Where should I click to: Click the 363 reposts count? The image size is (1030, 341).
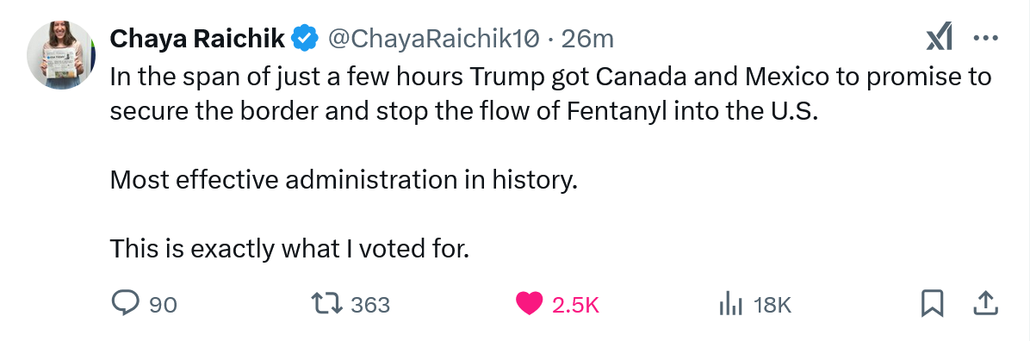(370, 305)
